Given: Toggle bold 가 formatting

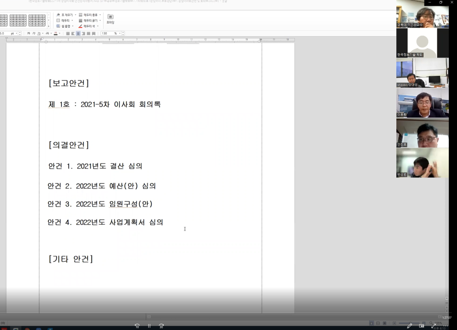Looking at the screenshot, I should (29, 33).
